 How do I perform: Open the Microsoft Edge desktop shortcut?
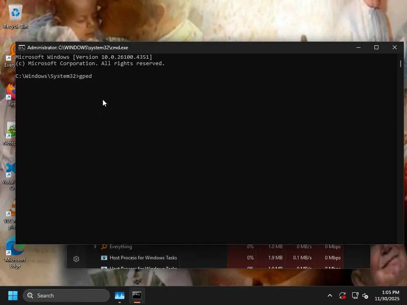click(15, 252)
